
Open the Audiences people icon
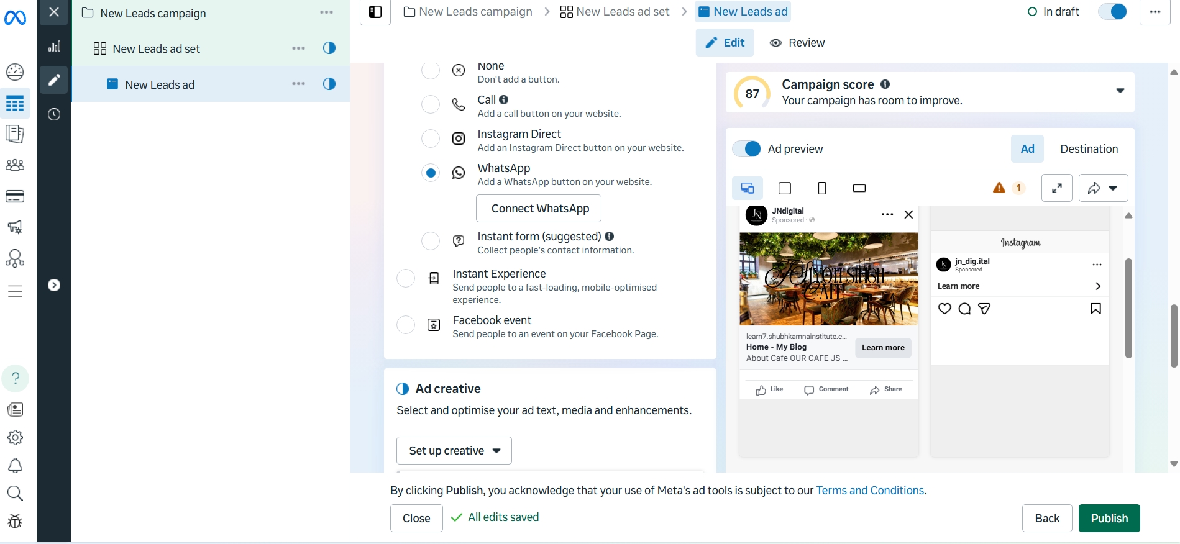coord(15,165)
